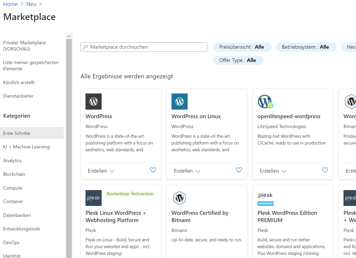Image resolution: width=356 pixels, height=258 pixels.
Task: Expand the Erstellen dropdown on WordPress on Linux
Action: [x=187, y=171]
